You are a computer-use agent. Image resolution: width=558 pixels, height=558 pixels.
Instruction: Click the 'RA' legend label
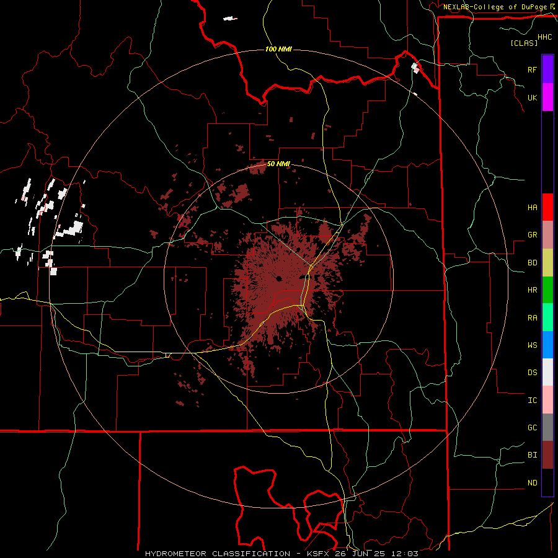tap(532, 318)
